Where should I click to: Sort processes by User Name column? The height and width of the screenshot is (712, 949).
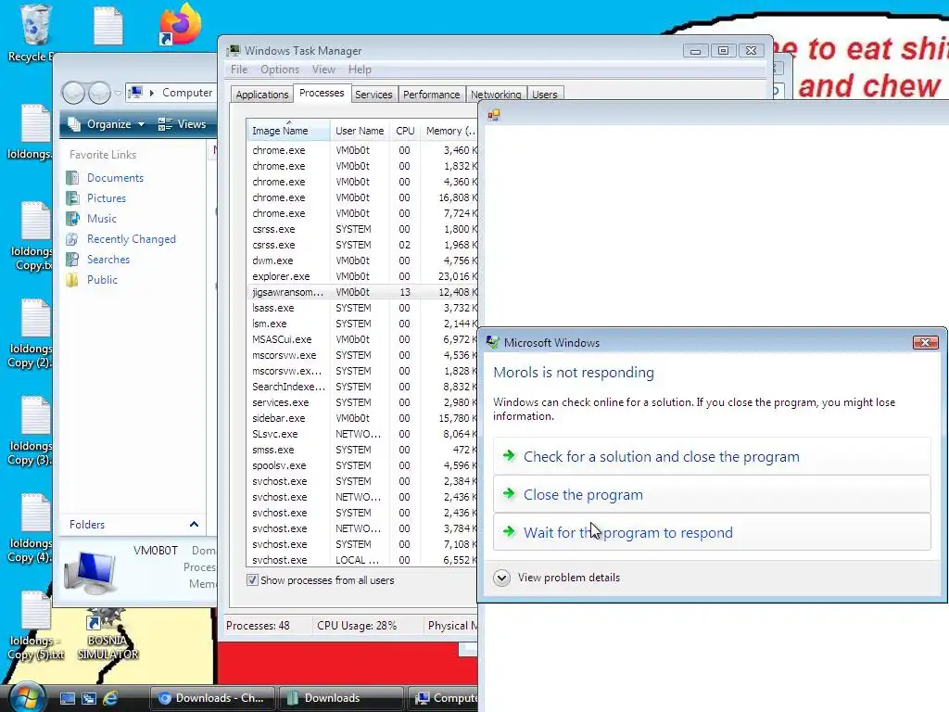coord(360,130)
